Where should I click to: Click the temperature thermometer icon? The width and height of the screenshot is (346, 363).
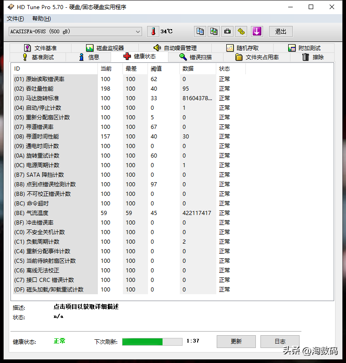[153, 31]
